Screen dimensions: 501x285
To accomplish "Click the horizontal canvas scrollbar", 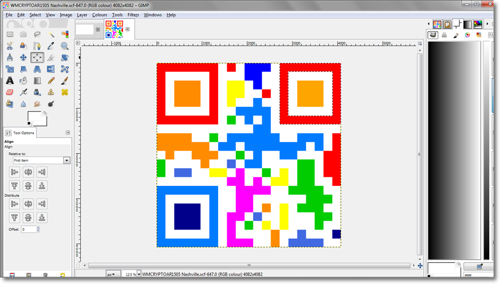I will point(249,266).
